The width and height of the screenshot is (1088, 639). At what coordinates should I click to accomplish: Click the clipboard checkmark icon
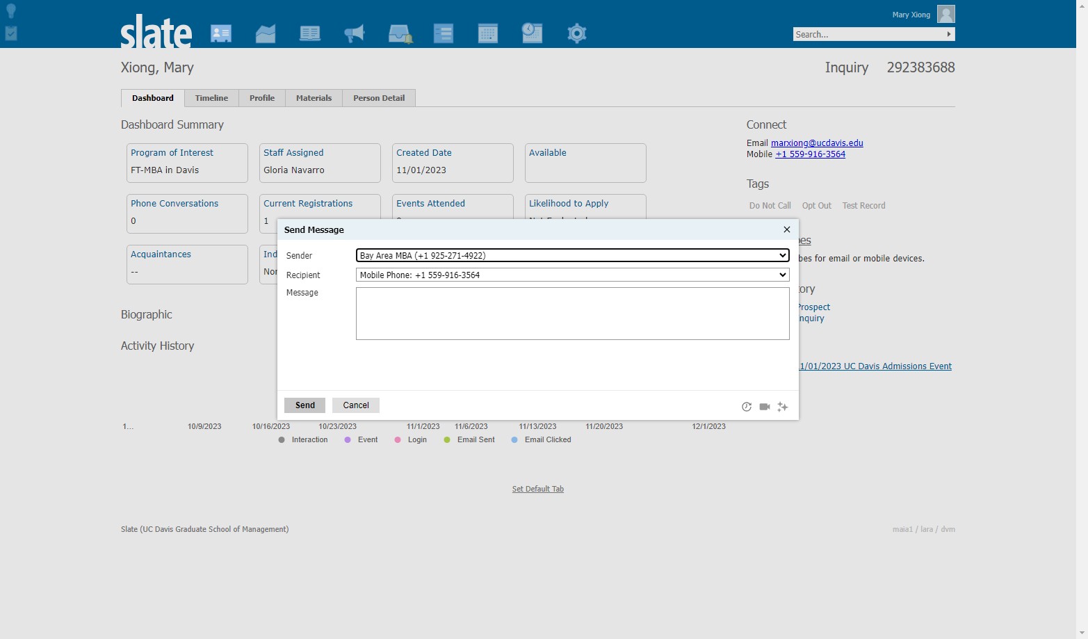[x=11, y=33]
